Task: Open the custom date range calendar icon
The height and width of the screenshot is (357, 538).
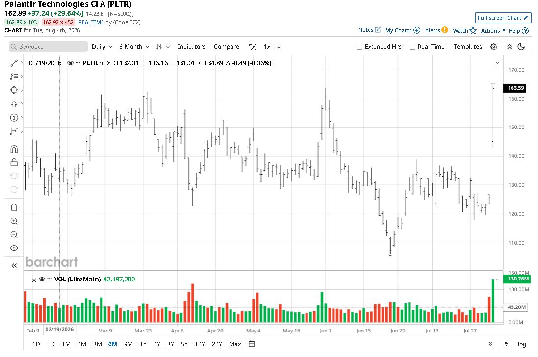Action: pyautogui.click(x=252, y=344)
